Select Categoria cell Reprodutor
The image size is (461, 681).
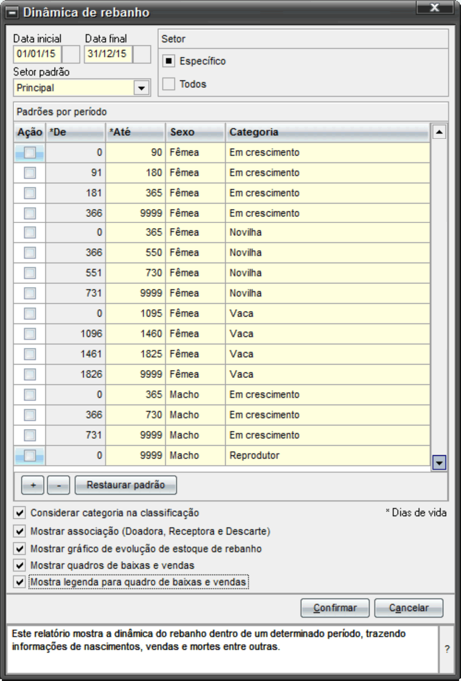click(328, 455)
